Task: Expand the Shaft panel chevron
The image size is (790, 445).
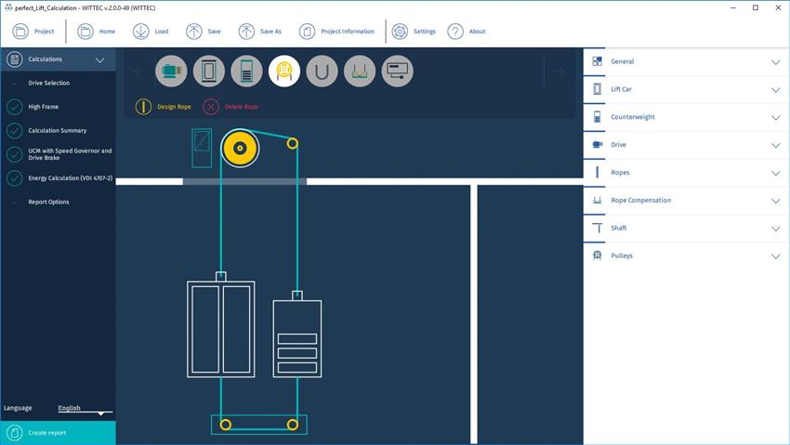Action: click(775, 229)
